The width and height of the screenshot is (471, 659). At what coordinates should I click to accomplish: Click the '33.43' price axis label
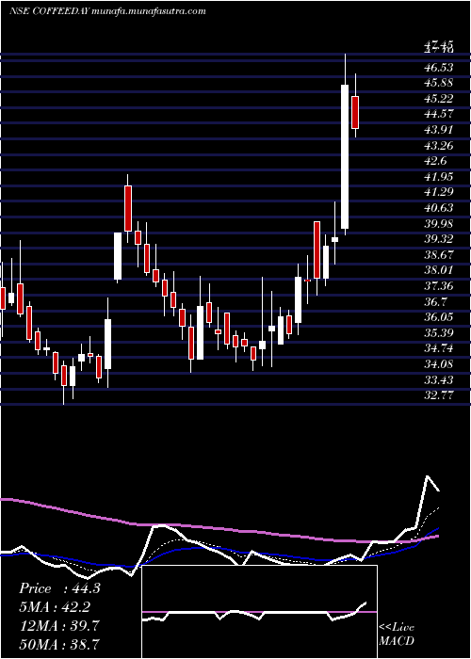click(438, 380)
